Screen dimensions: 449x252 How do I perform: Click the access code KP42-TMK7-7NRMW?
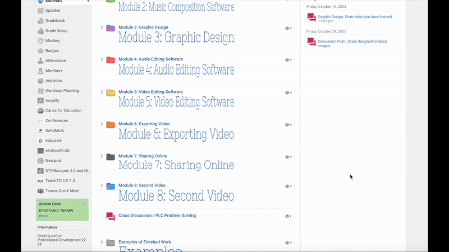click(x=56, y=211)
